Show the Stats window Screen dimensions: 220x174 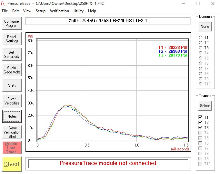[x=12, y=85]
